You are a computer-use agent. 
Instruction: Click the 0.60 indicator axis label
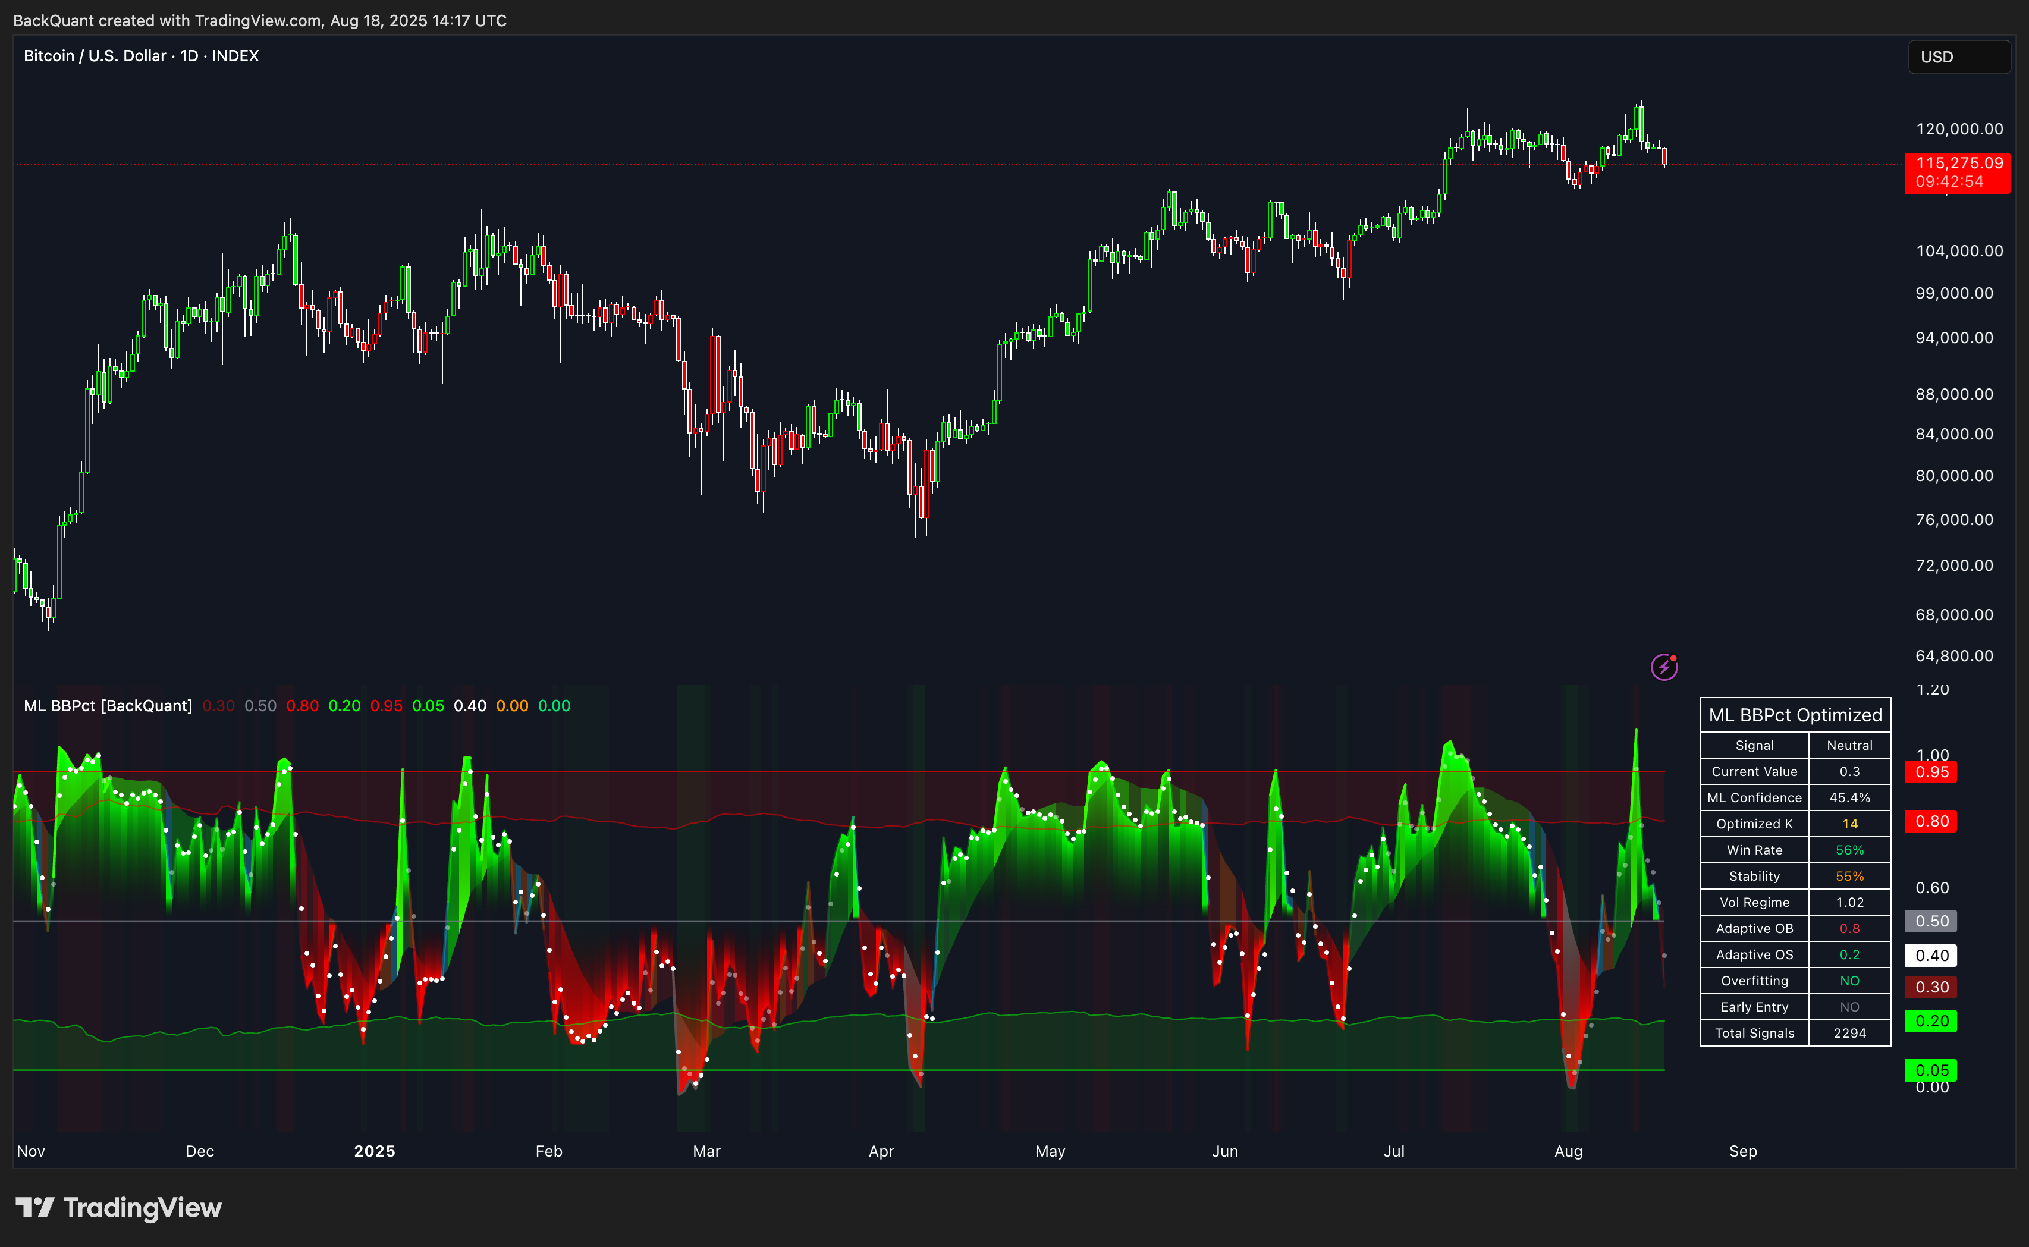(x=1931, y=888)
